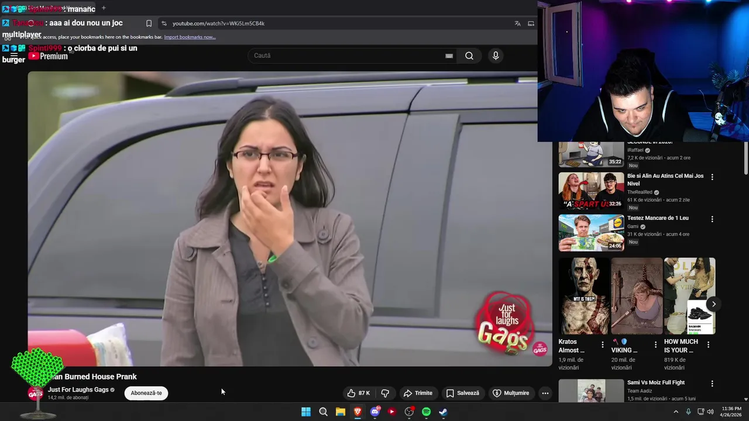Open options for Bie si Alin video
The image size is (749, 421).
coord(712,177)
